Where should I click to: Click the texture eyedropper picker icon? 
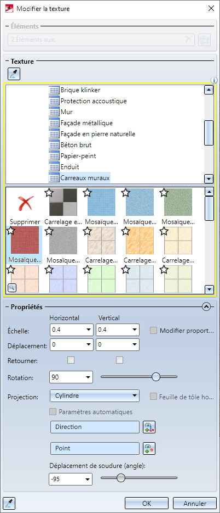pyautogui.click(x=14, y=74)
